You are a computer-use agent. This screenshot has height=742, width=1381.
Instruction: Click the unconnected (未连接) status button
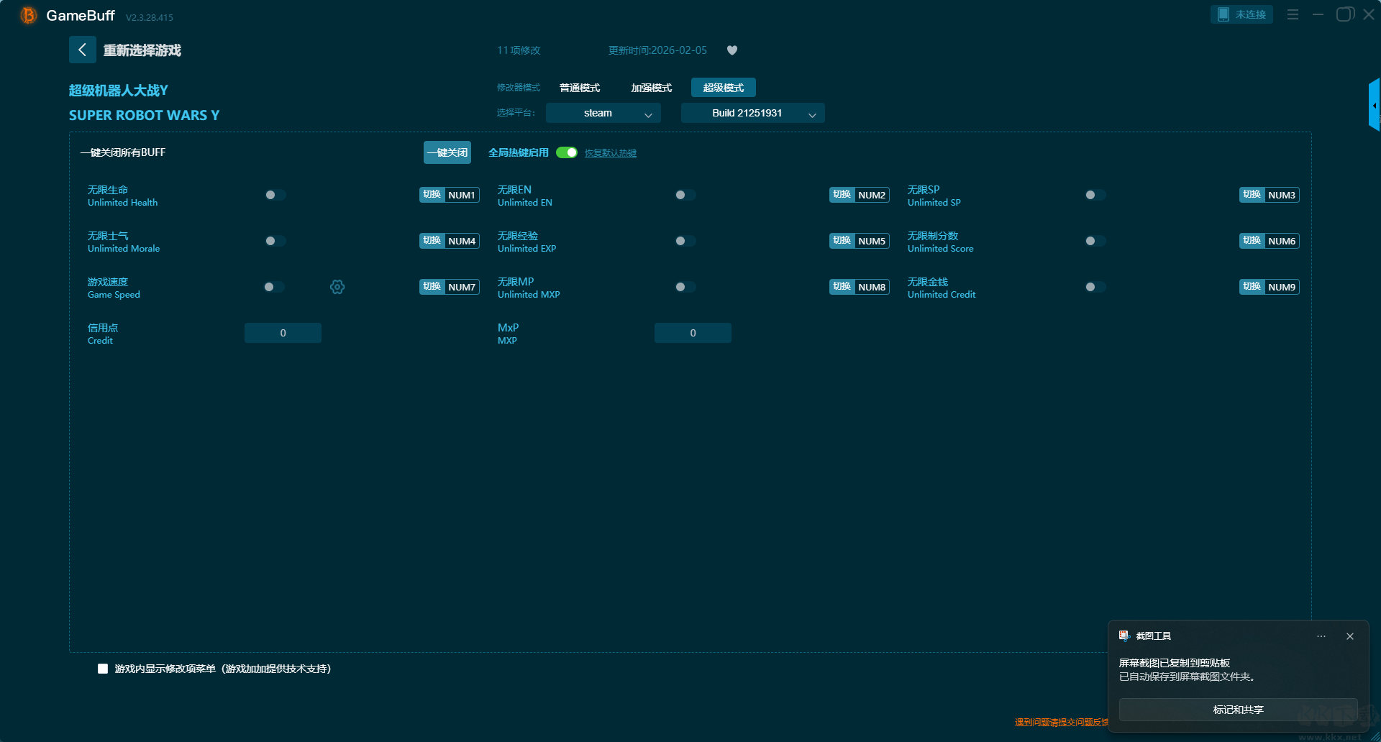(1241, 14)
